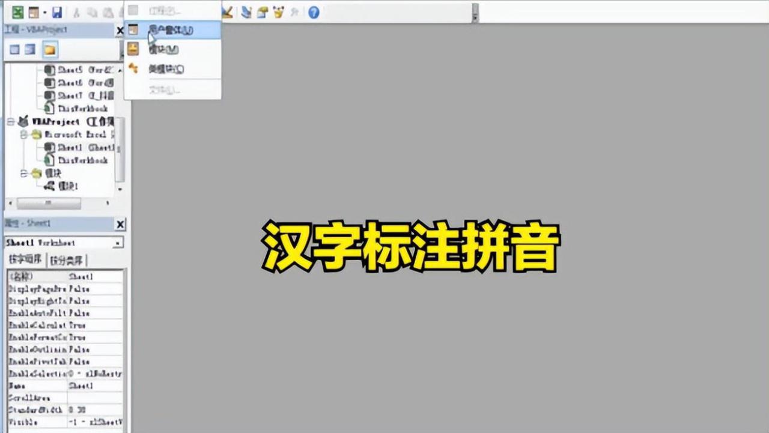Close the 属性 - Sheet1 properties panel
769x433 pixels.
(x=120, y=224)
